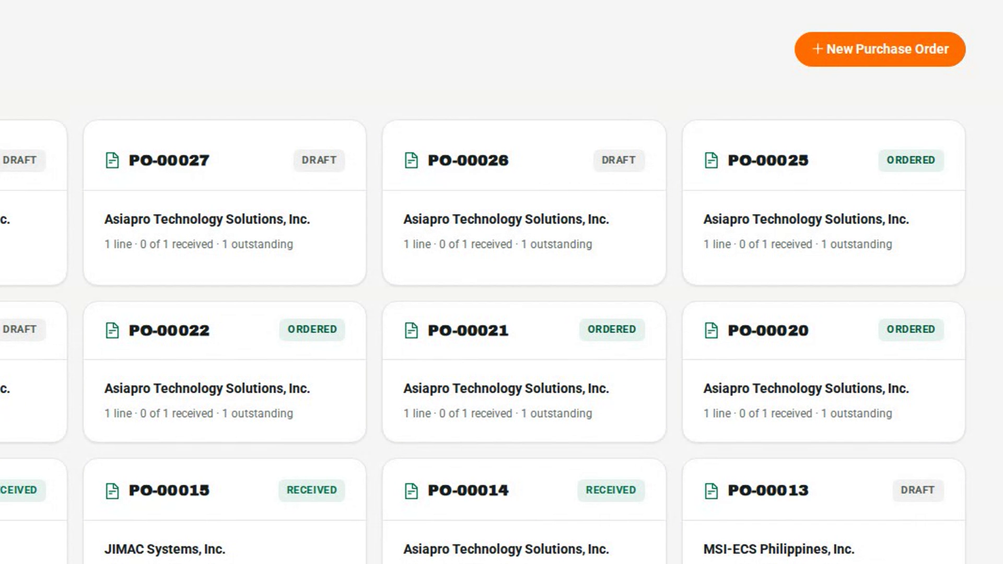Click the received summary line on PO-00026
This screenshot has height=564, width=1003.
(498, 244)
